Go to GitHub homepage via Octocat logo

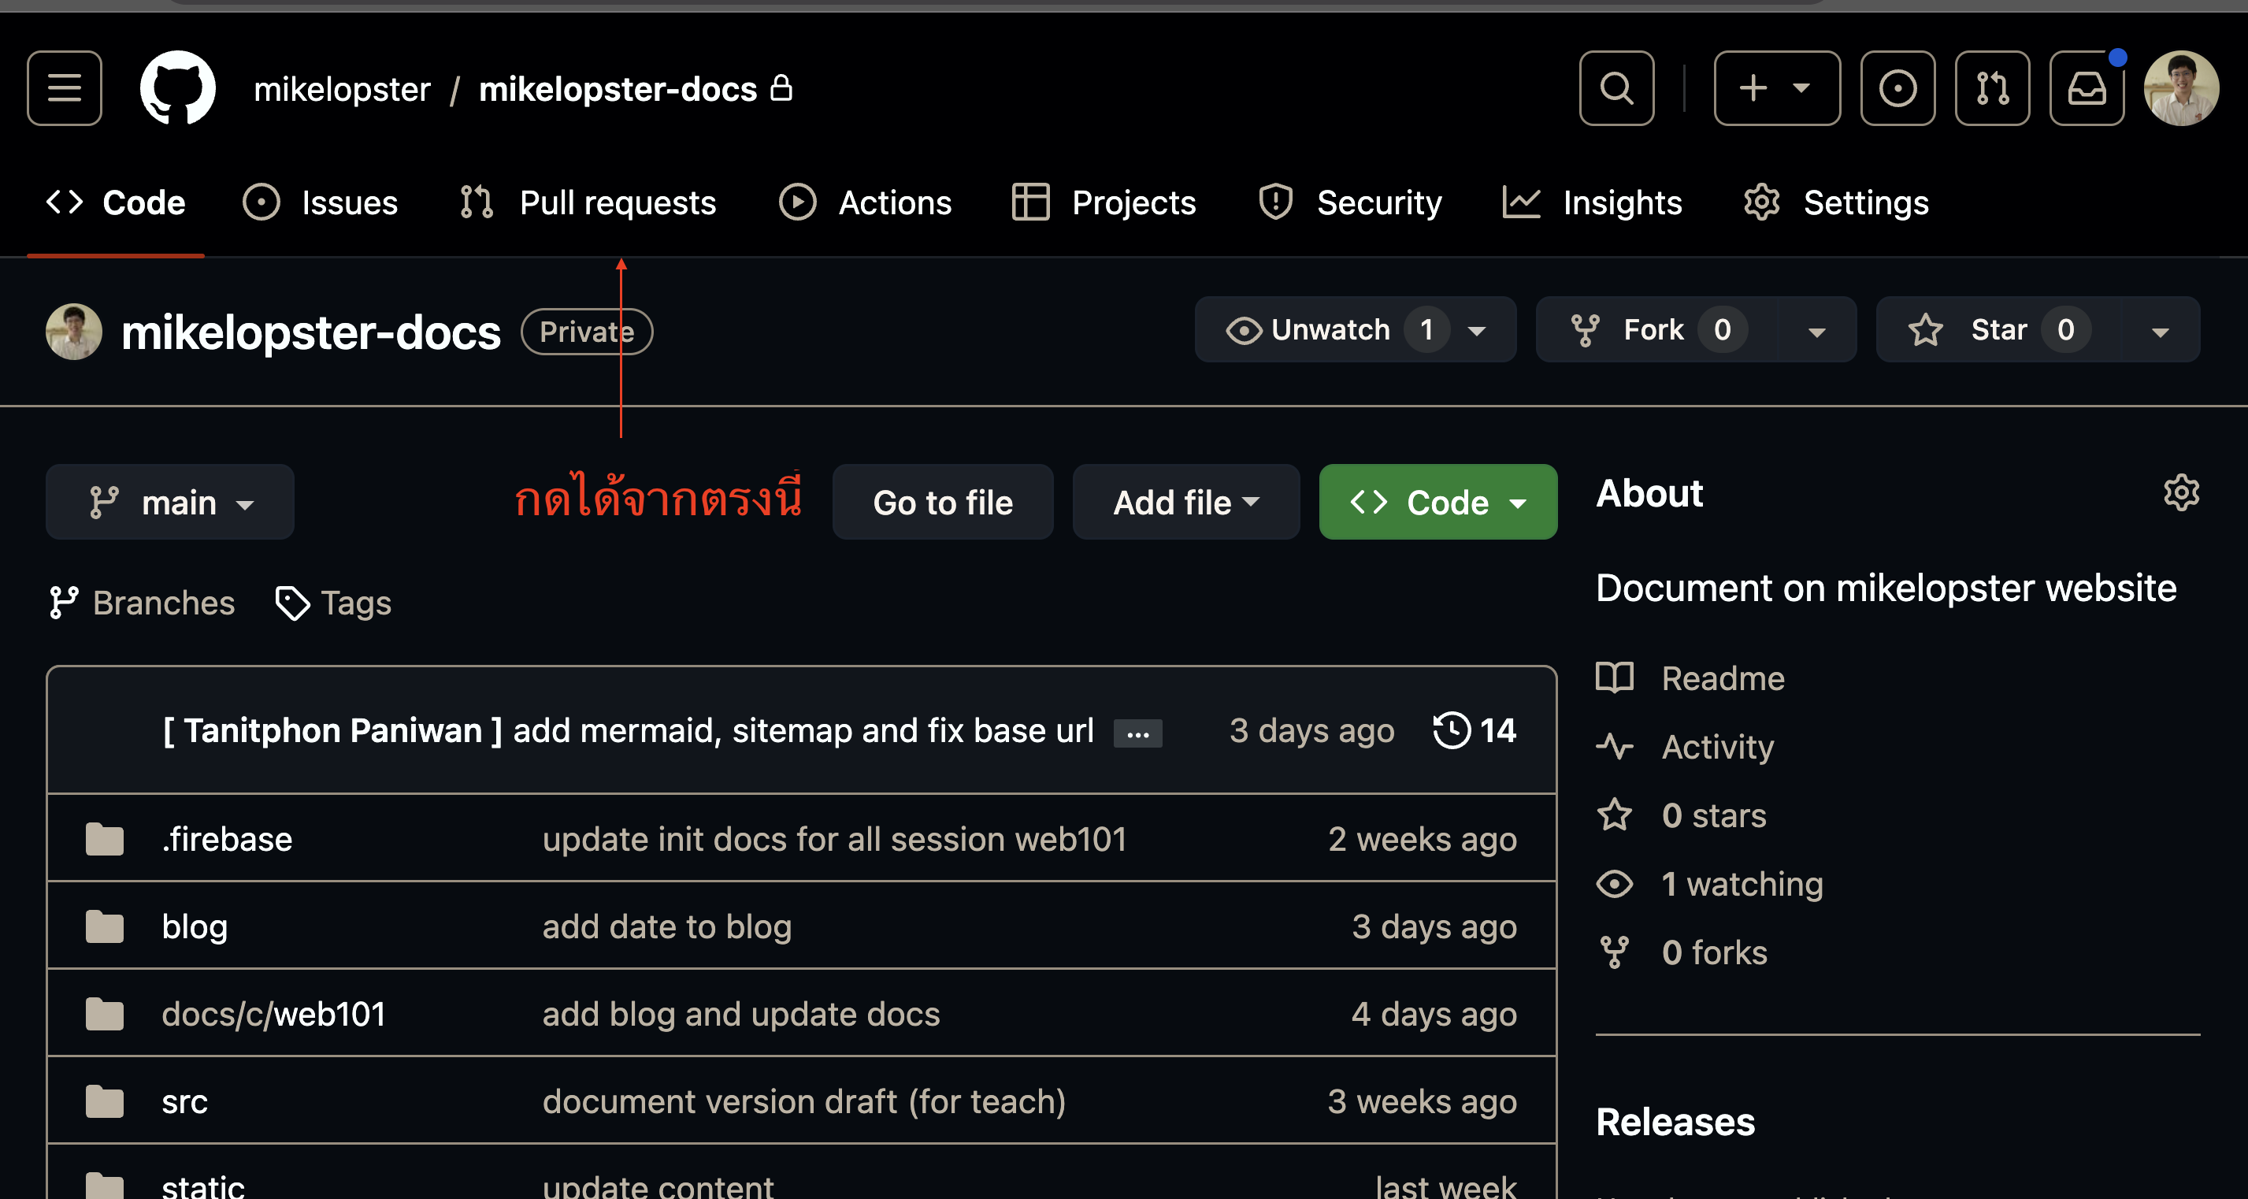pos(178,88)
